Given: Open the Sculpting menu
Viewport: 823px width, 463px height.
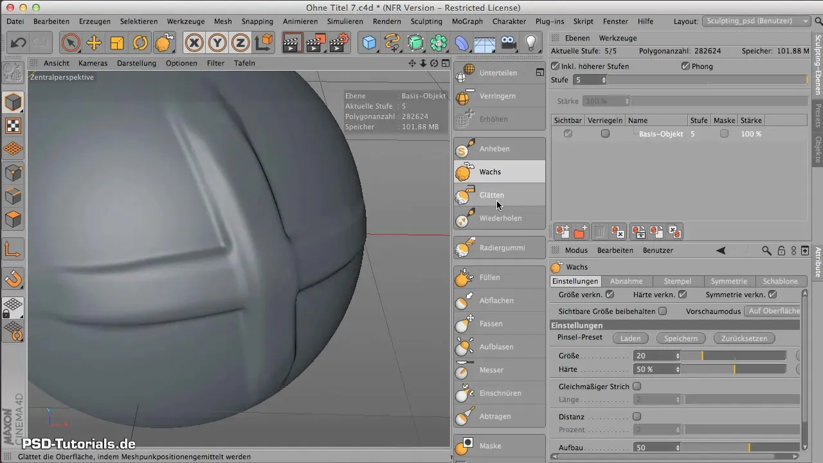Looking at the screenshot, I should (426, 21).
